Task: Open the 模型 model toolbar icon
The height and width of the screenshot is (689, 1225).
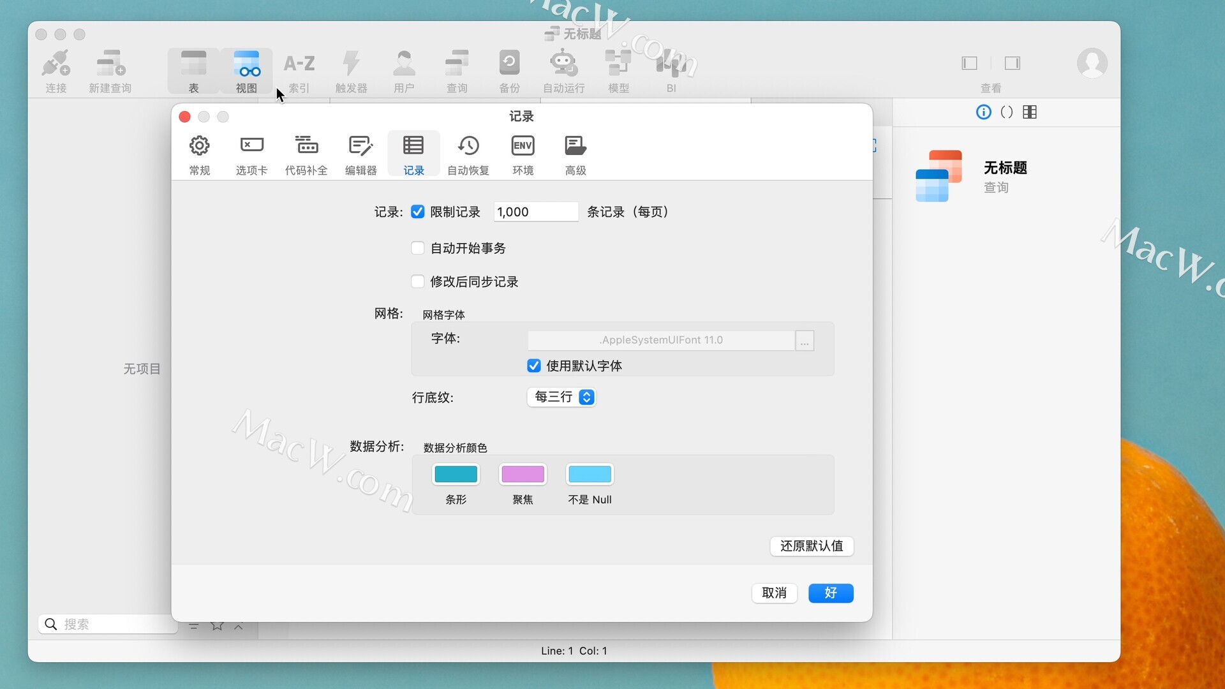Action: (618, 71)
